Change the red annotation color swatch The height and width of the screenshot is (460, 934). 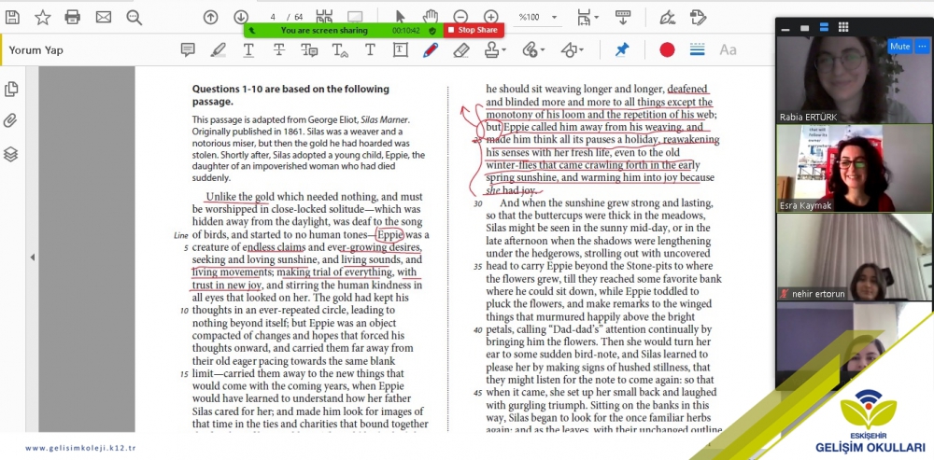[x=667, y=50]
